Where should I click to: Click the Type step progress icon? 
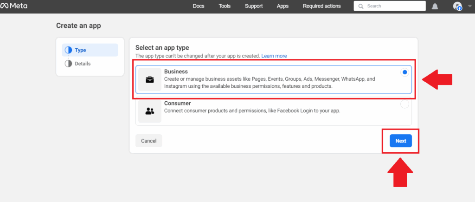point(69,50)
